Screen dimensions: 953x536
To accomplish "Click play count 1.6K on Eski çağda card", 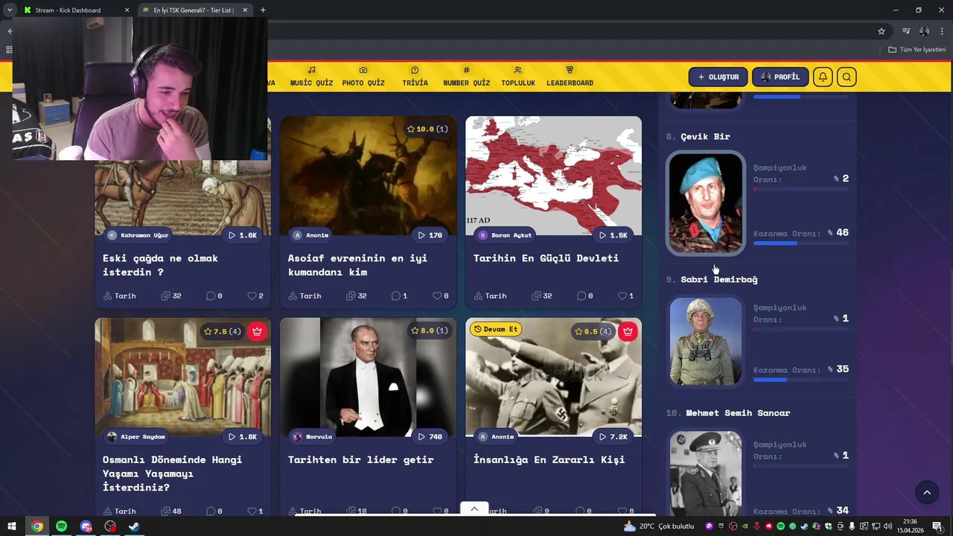I will (242, 235).
